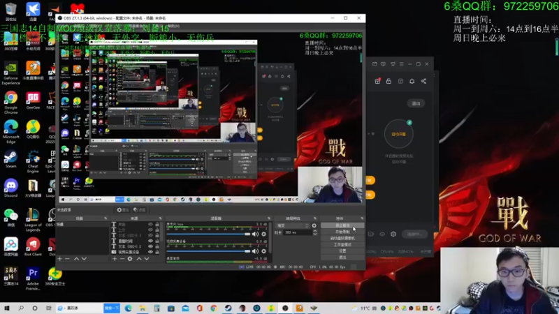
Task: Mute the 视频采集设备 mixer channel
Action: 255,251
